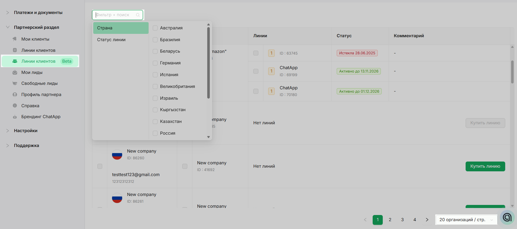Click the search magnifier icon in filter

pyautogui.click(x=138, y=15)
